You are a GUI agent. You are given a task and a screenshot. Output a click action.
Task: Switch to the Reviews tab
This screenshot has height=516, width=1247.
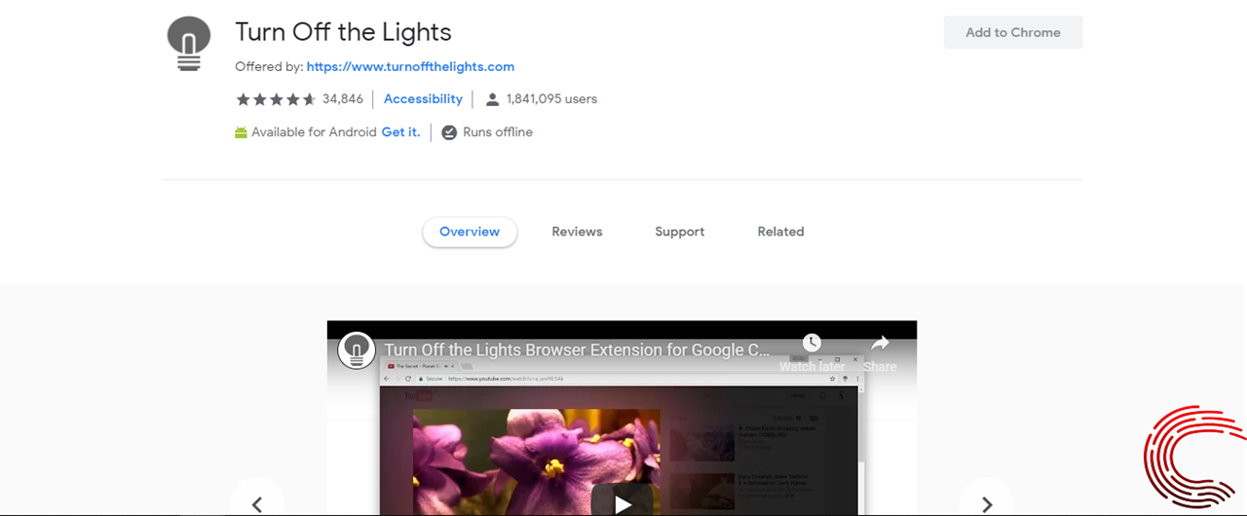[x=577, y=232]
